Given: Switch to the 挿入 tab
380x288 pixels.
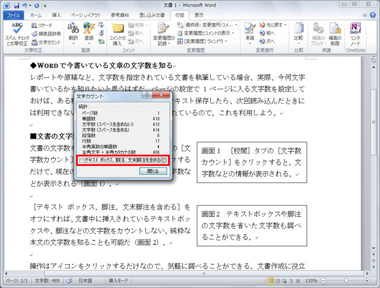Looking at the screenshot, I should 56,15.
